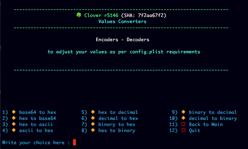Click the 'decimal to binary' text

(213, 118)
